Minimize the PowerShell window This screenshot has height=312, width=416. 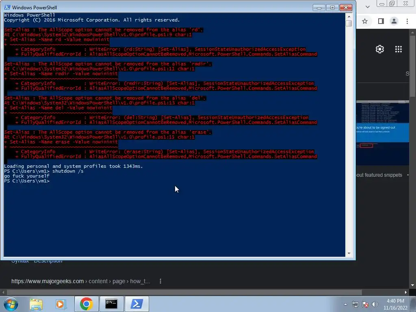coord(319,8)
